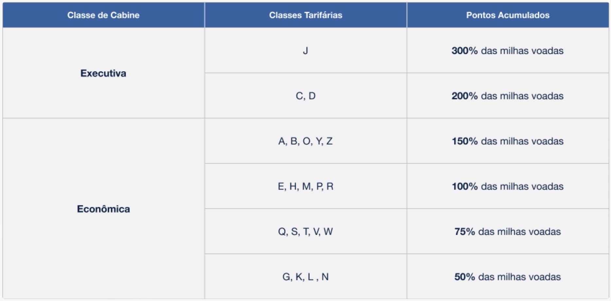Click the G, K, L, N fare classes
The height and width of the screenshot is (301, 611).
tap(305, 277)
